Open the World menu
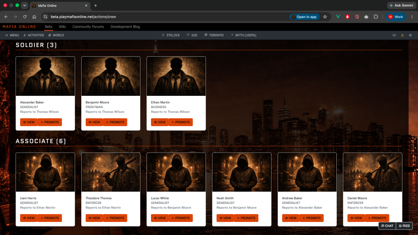This screenshot has height=235, width=418. click(x=56, y=35)
